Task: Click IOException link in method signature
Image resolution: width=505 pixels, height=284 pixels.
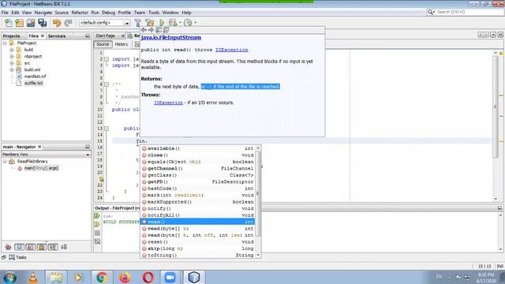Action: [x=232, y=50]
